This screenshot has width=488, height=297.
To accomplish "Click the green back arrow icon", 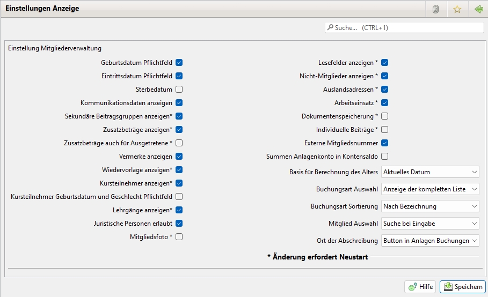I will click(478, 9).
